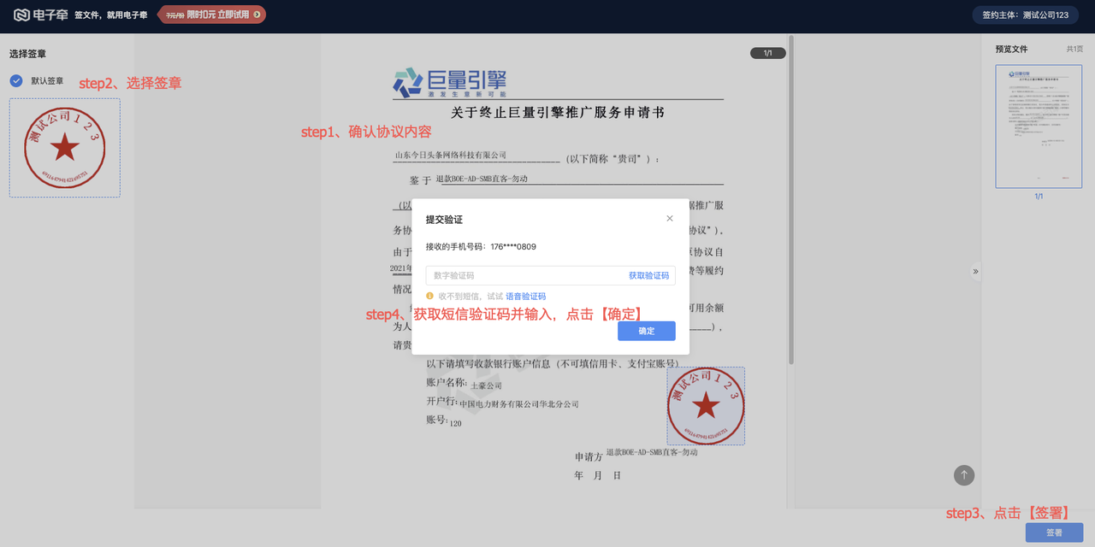Image resolution: width=1095 pixels, height=547 pixels.
Task: Open the page 1 thumbnail under 预览文件
Action: pyautogui.click(x=1039, y=126)
